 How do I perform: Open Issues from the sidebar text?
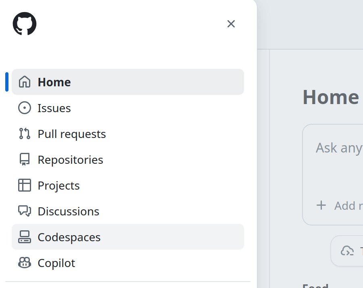[54, 108]
